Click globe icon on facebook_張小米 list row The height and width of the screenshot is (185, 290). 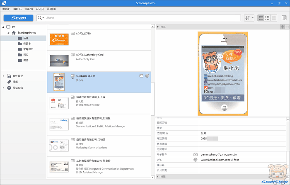point(148,76)
